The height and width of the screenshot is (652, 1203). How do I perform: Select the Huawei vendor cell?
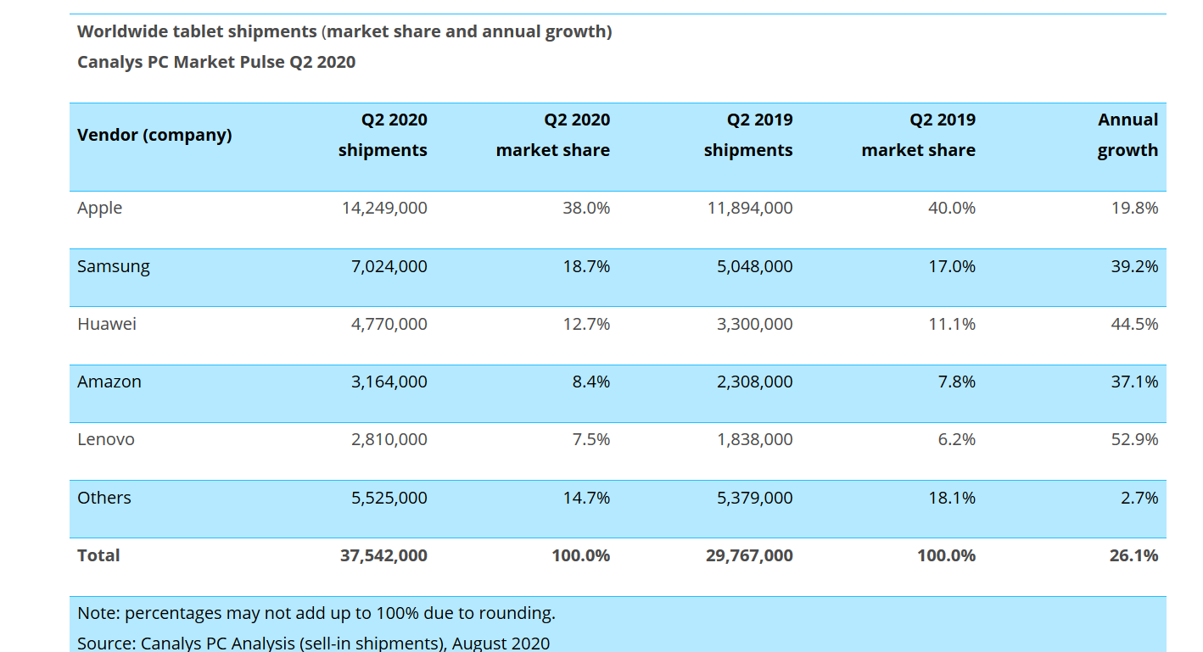(x=107, y=324)
